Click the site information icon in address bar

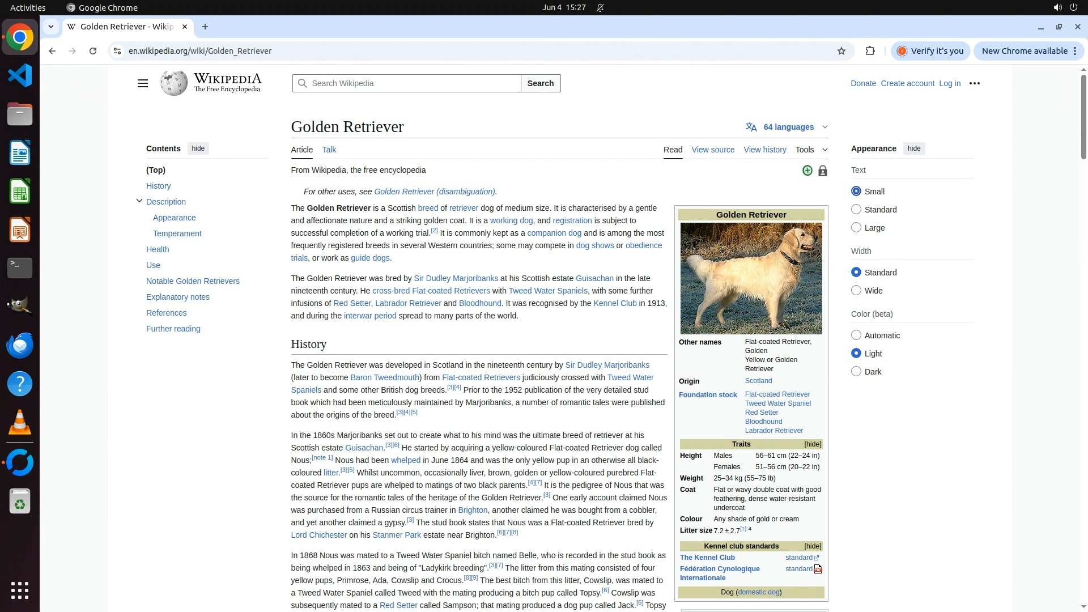click(117, 51)
